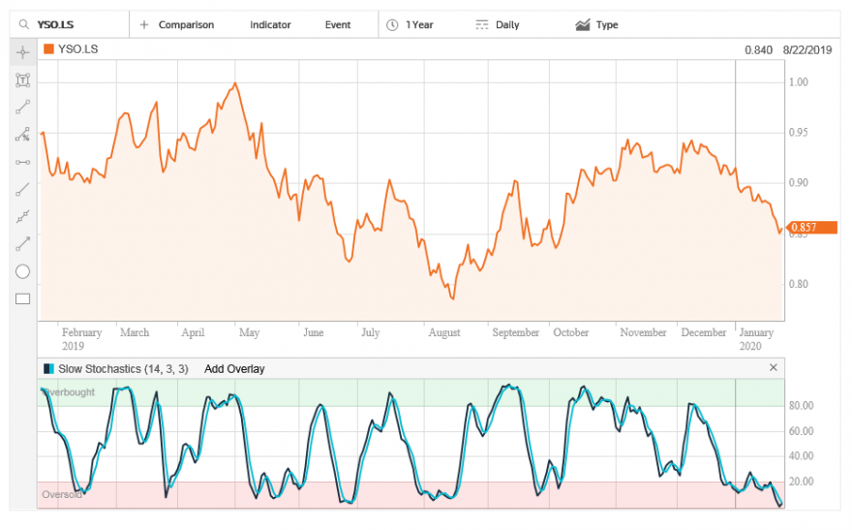Click the 0.857 current price tag
Viewport: 852px width, 530px height.
pos(811,228)
